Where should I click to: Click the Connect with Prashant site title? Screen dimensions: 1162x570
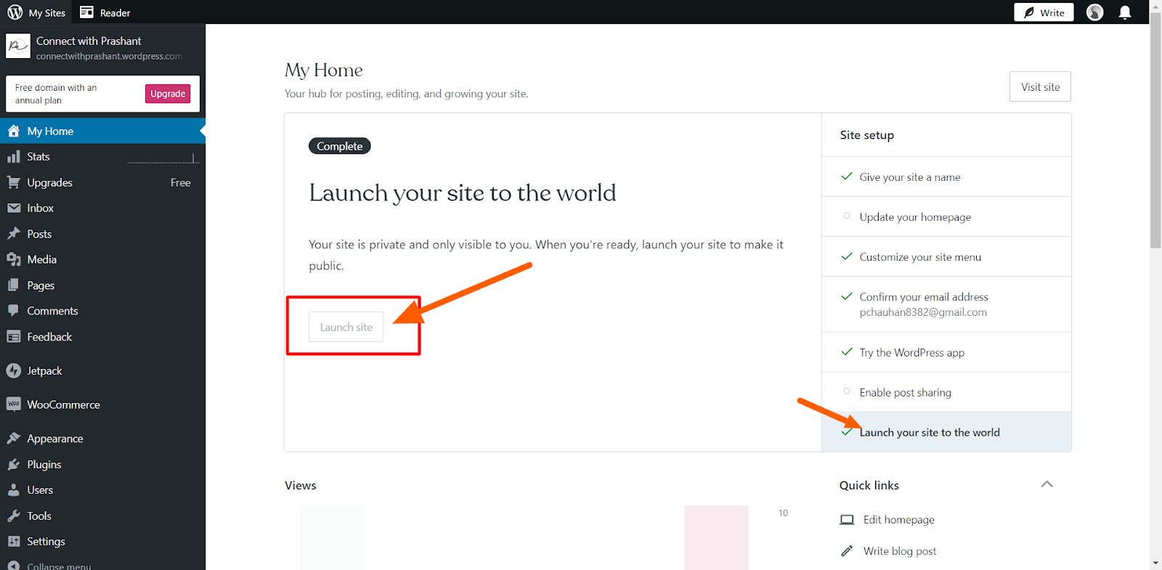[x=89, y=41]
